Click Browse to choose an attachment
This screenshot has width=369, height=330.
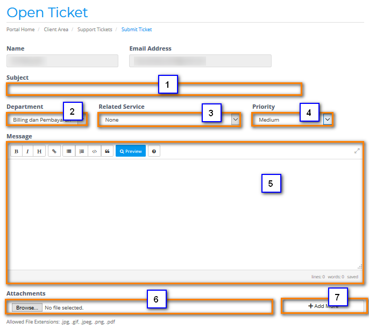coord(27,308)
